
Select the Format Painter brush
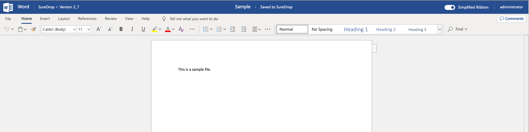[34, 29]
